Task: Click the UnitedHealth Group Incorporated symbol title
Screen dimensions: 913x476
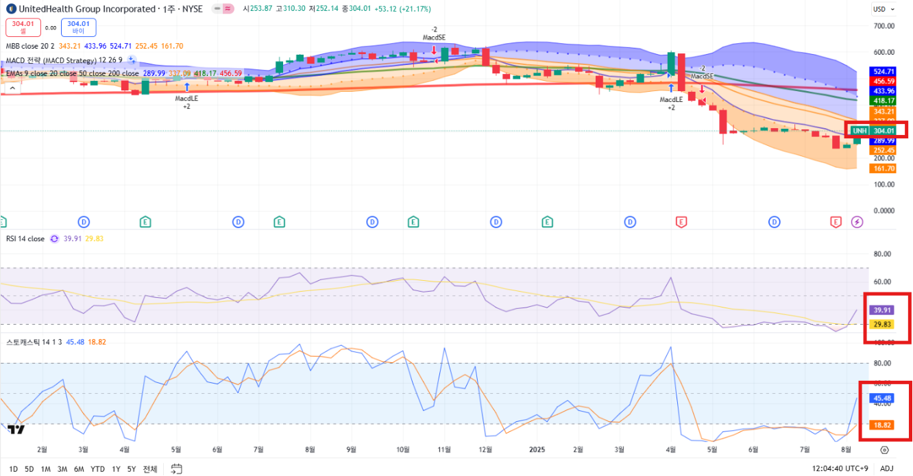Action: (87, 9)
